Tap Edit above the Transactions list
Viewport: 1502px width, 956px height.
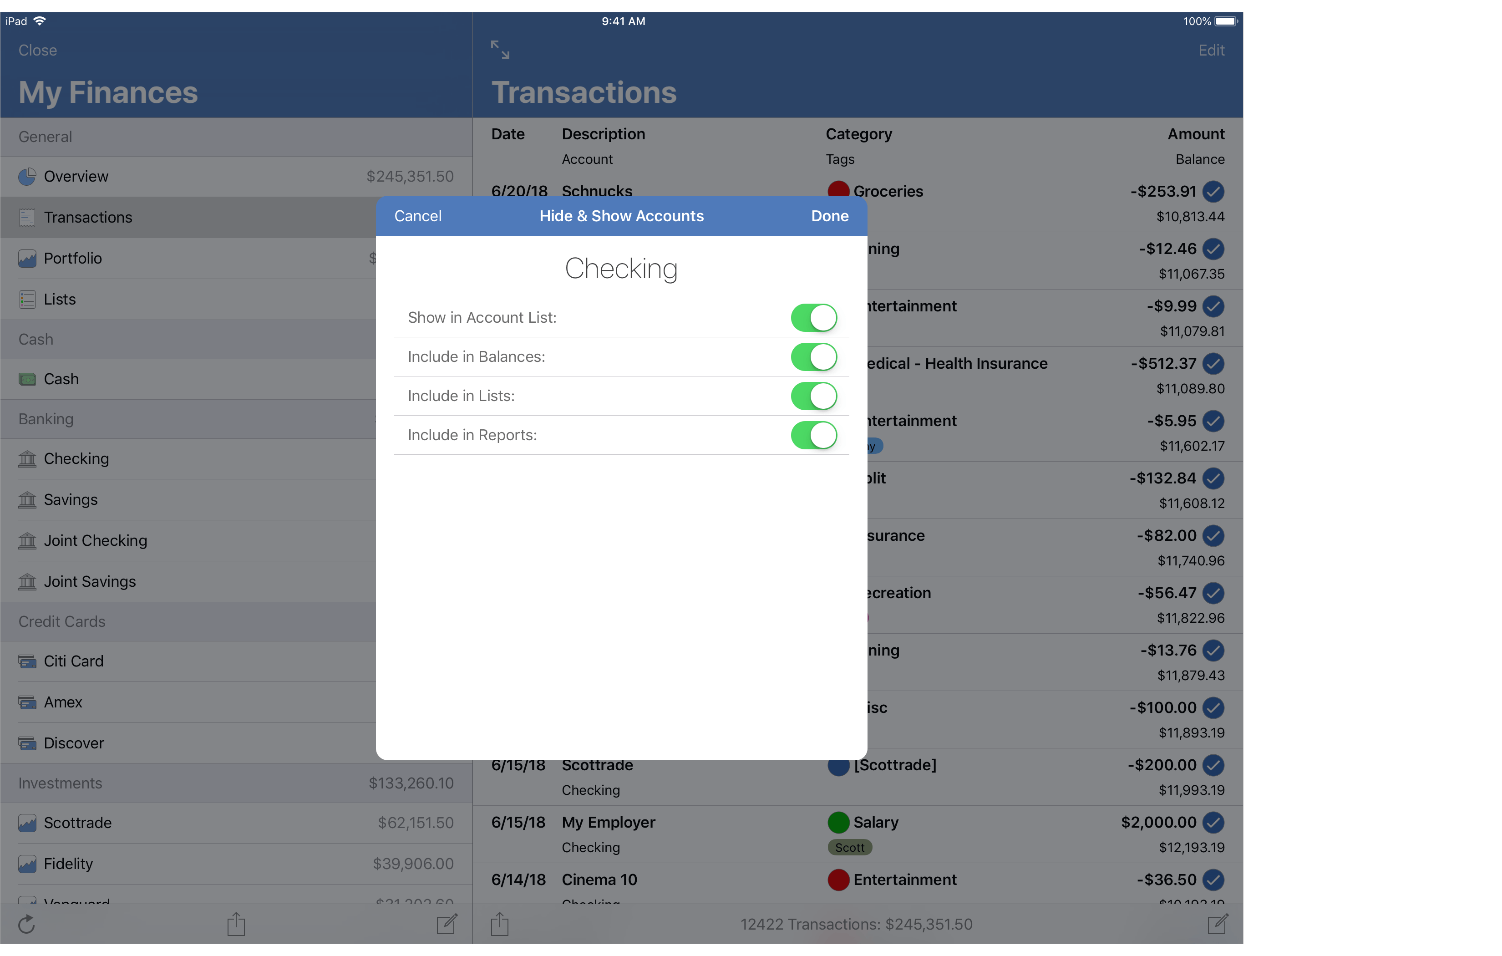pos(1210,50)
